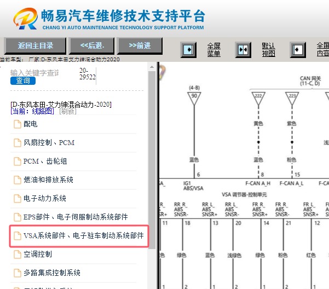Viewport: 329px width, 289px height.
Task: Open the PCM、齿轮组 entry
Action: point(45,161)
